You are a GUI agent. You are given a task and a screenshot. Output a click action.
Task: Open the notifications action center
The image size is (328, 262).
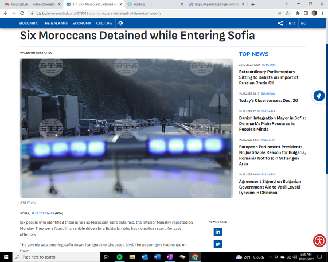pyautogui.click(x=319, y=257)
